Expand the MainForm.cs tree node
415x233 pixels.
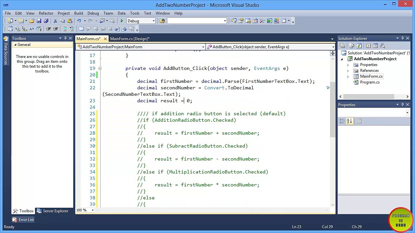point(348,76)
